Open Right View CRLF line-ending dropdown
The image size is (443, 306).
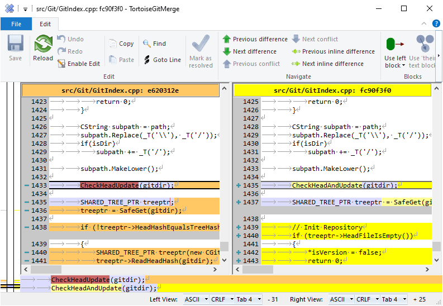point(366,300)
